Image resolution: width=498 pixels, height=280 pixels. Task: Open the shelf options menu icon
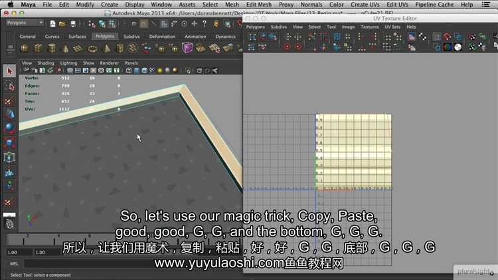click(x=10, y=49)
